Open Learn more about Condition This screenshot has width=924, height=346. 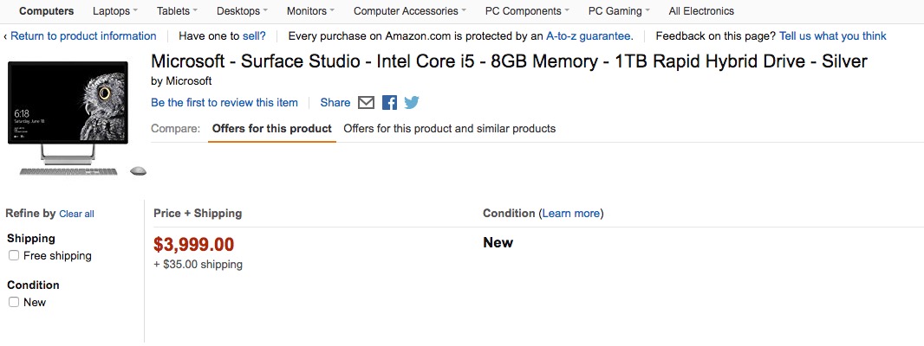pos(570,214)
